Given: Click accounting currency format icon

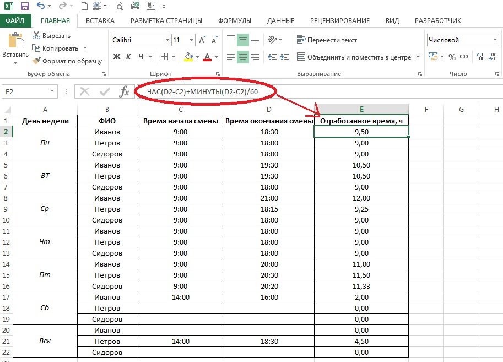Looking at the screenshot, I should (433, 57).
